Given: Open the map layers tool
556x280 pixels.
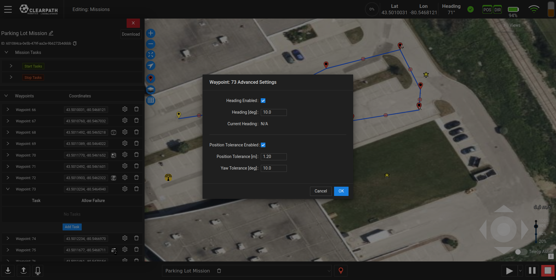Looking at the screenshot, I should pyautogui.click(x=151, y=90).
